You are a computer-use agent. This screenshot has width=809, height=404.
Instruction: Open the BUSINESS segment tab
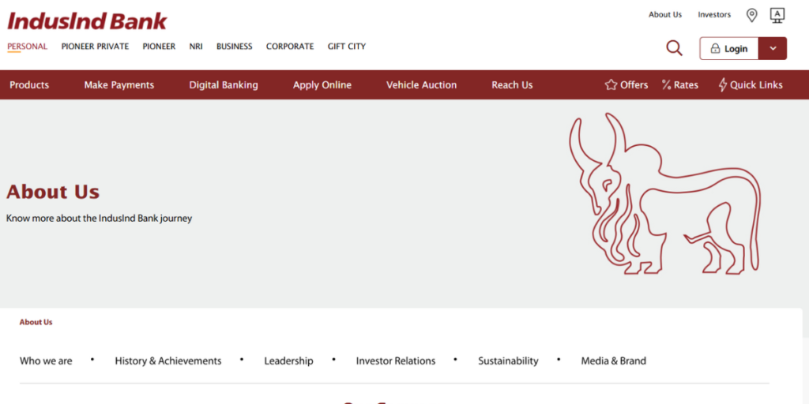click(234, 47)
